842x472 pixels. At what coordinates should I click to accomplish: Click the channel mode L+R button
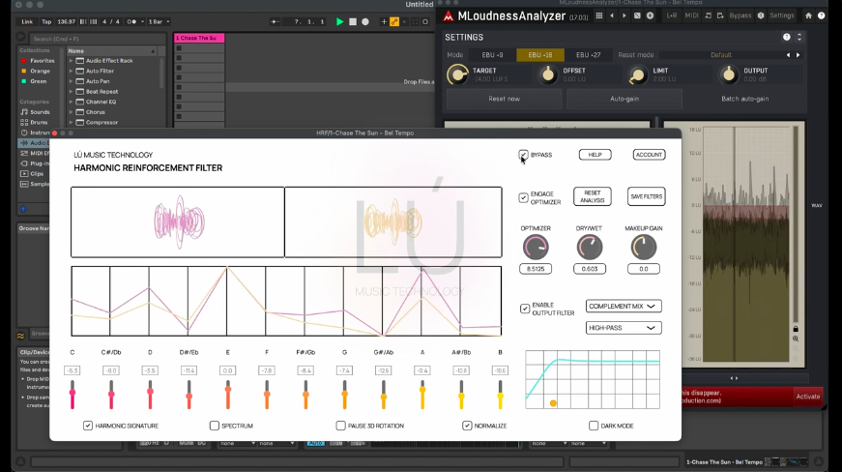[x=671, y=16]
